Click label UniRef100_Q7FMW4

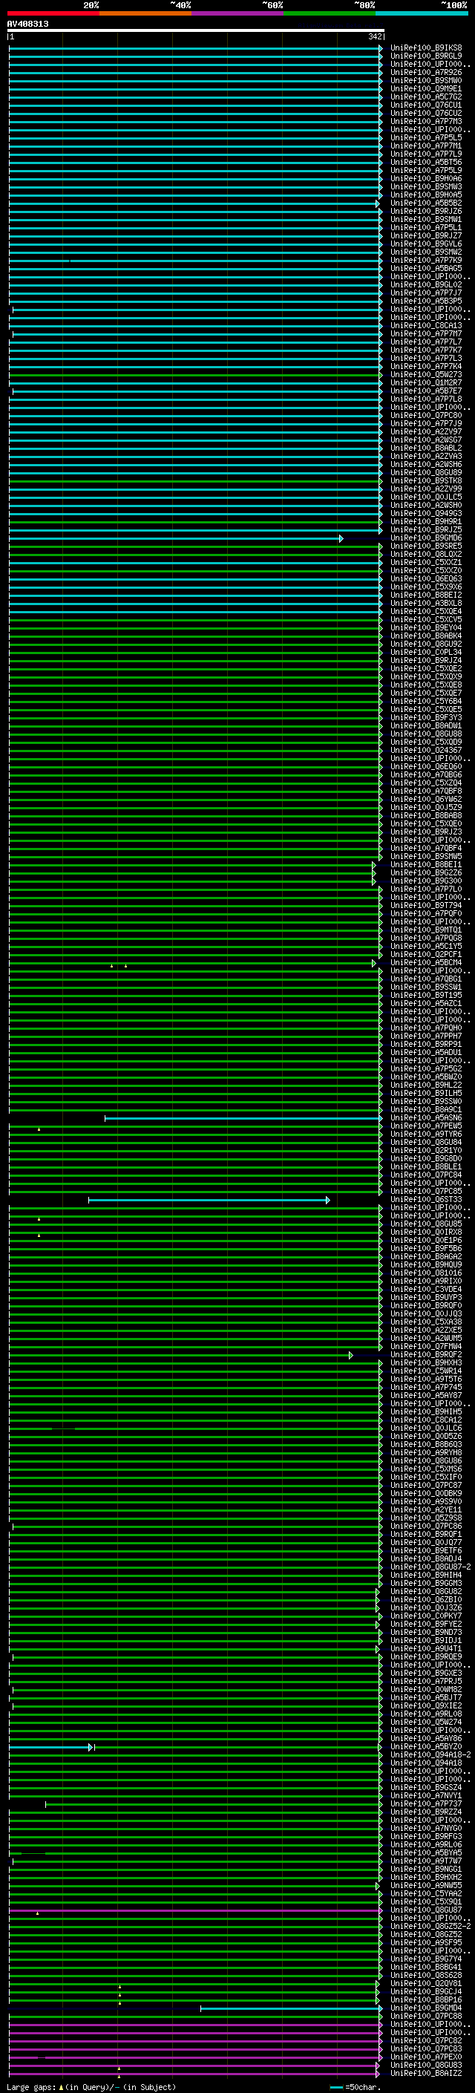[426, 1347]
